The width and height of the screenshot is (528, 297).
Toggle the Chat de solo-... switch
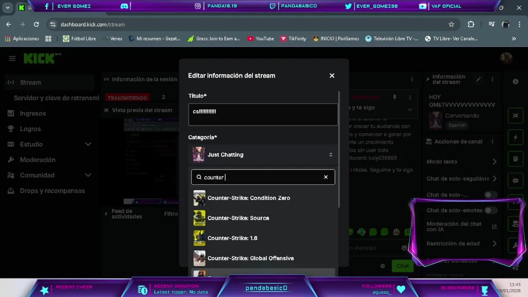490,195
